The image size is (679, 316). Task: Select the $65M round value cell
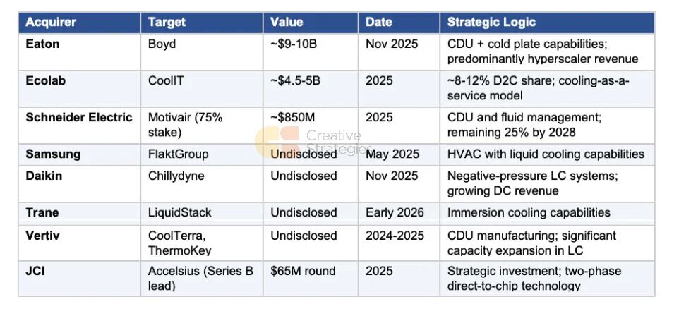(x=303, y=271)
